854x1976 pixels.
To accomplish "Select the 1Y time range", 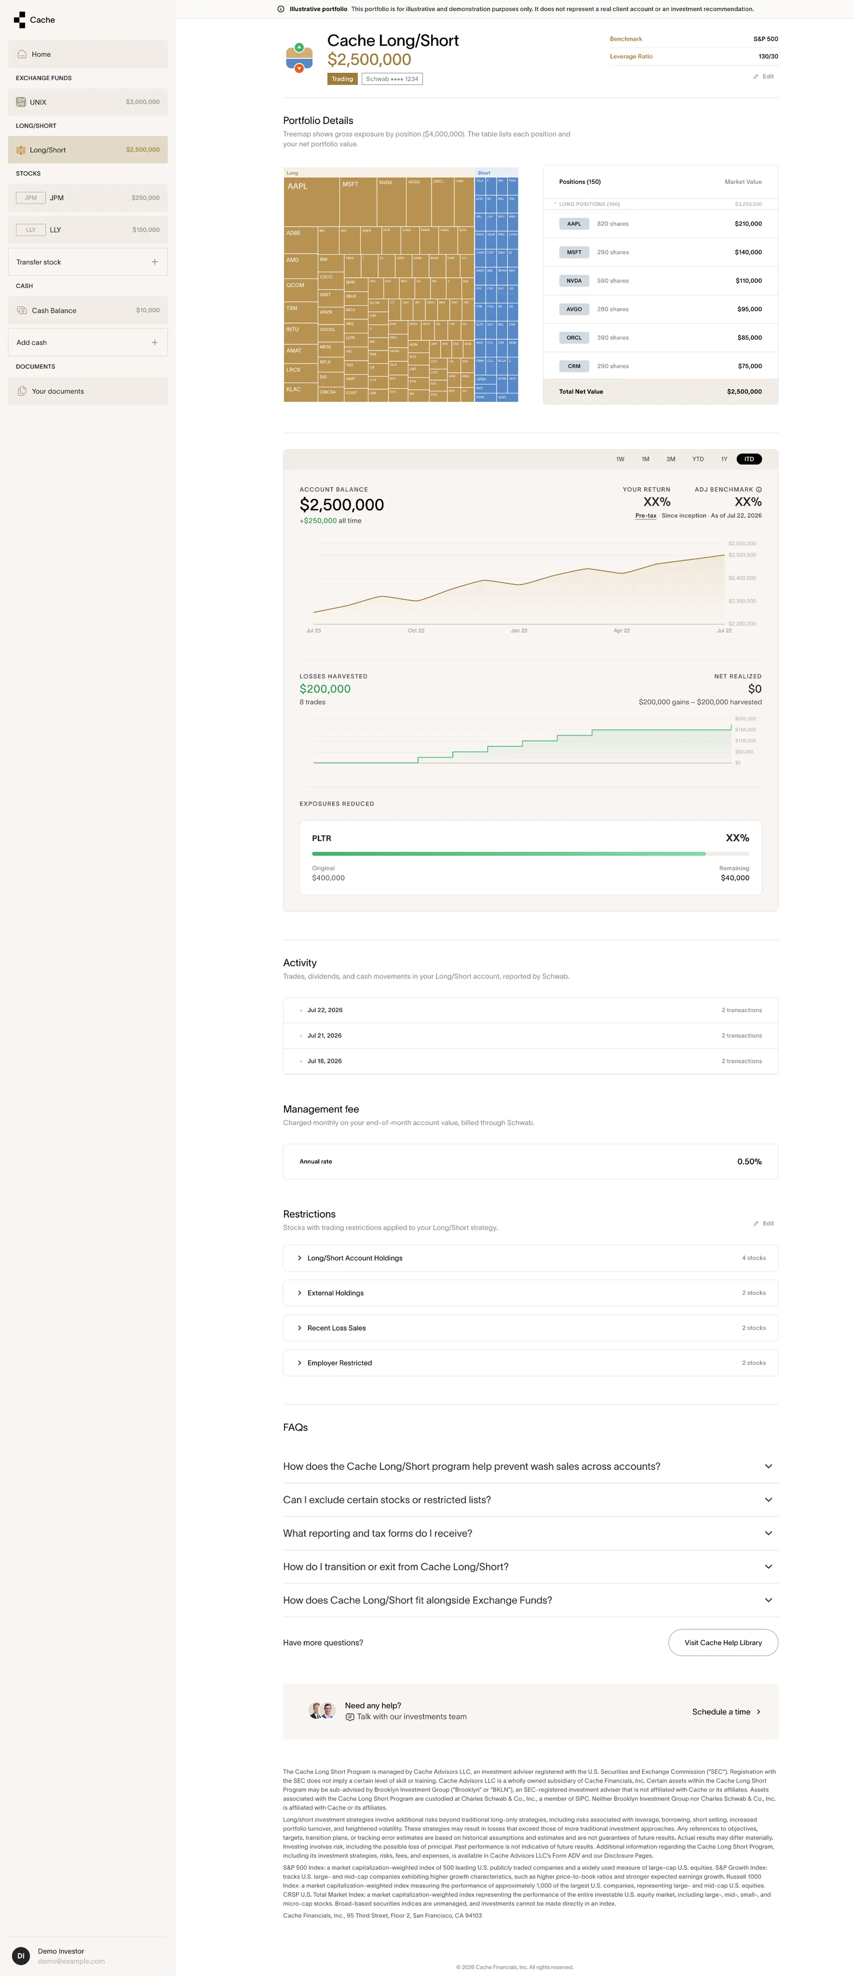I will point(724,459).
